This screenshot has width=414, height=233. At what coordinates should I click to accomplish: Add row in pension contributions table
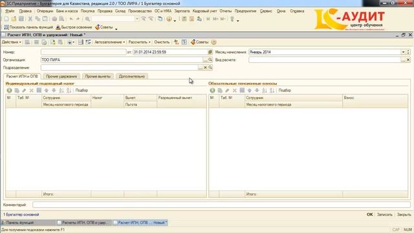[213, 91]
